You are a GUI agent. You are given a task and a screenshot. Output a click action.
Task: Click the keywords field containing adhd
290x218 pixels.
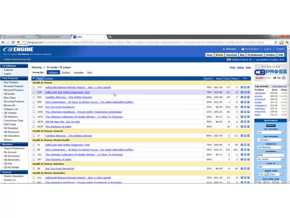(x=270, y=155)
